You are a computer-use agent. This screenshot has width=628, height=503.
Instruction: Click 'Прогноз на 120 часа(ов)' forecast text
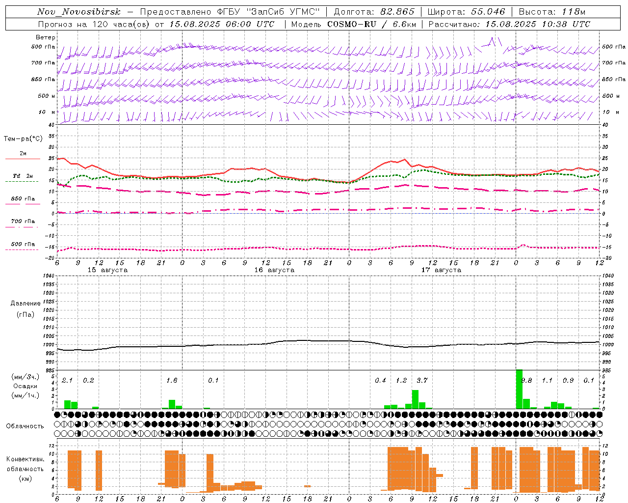[x=94, y=24]
